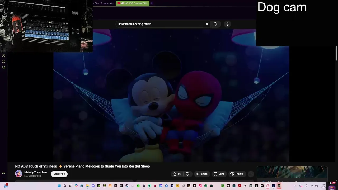Launch Steam from the taskbar
Image resolution: width=338 pixels, height=190 pixels.
tap(127, 186)
